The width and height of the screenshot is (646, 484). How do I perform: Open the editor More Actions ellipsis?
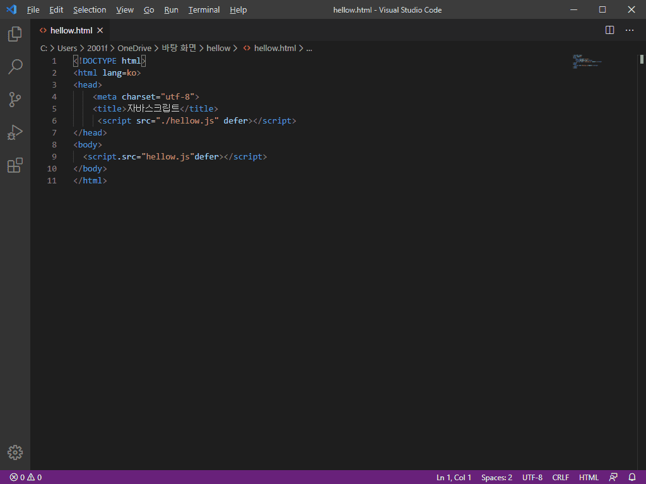(x=630, y=30)
